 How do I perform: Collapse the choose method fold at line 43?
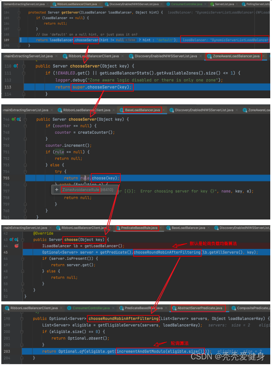coord(23,239)
